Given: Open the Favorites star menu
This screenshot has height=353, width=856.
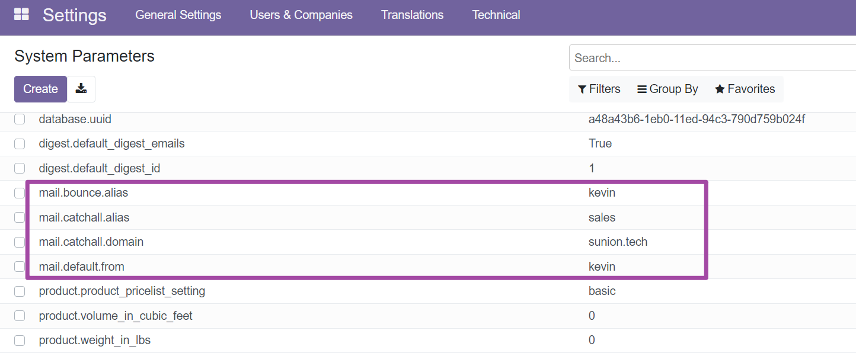Looking at the screenshot, I should click(745, 89).
